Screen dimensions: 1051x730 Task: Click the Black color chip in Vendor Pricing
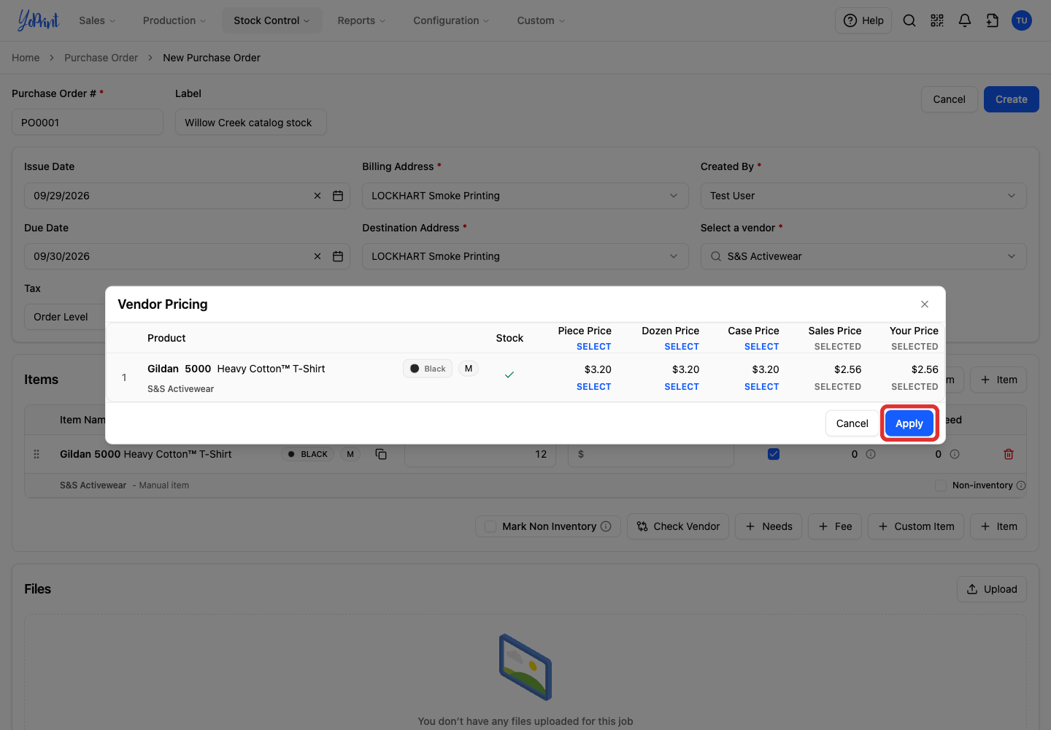[428, 369]
